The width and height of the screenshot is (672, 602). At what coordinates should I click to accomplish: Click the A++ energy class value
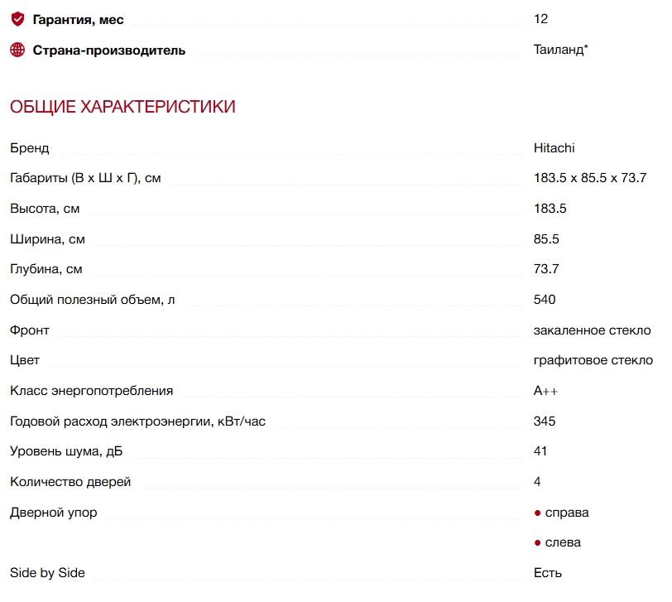545,391
